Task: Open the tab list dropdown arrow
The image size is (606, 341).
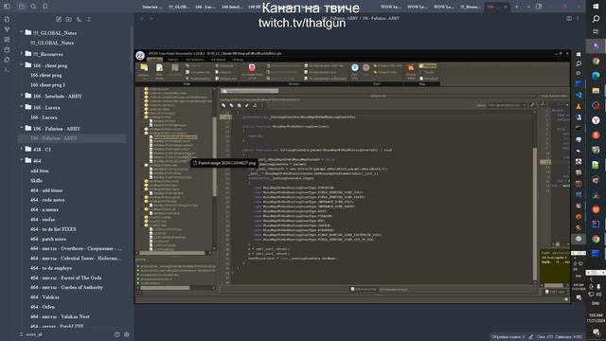Action: (x=528, y=7)
